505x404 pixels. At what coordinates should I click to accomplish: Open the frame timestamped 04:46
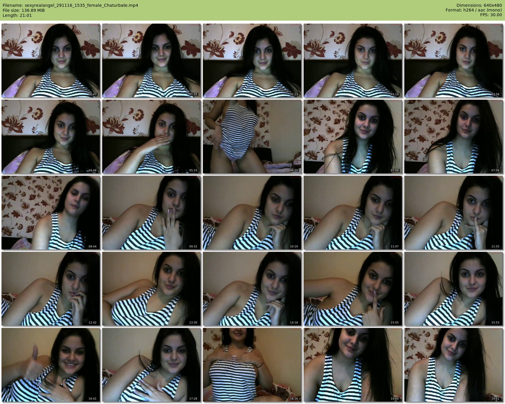(x=51, y=137)
